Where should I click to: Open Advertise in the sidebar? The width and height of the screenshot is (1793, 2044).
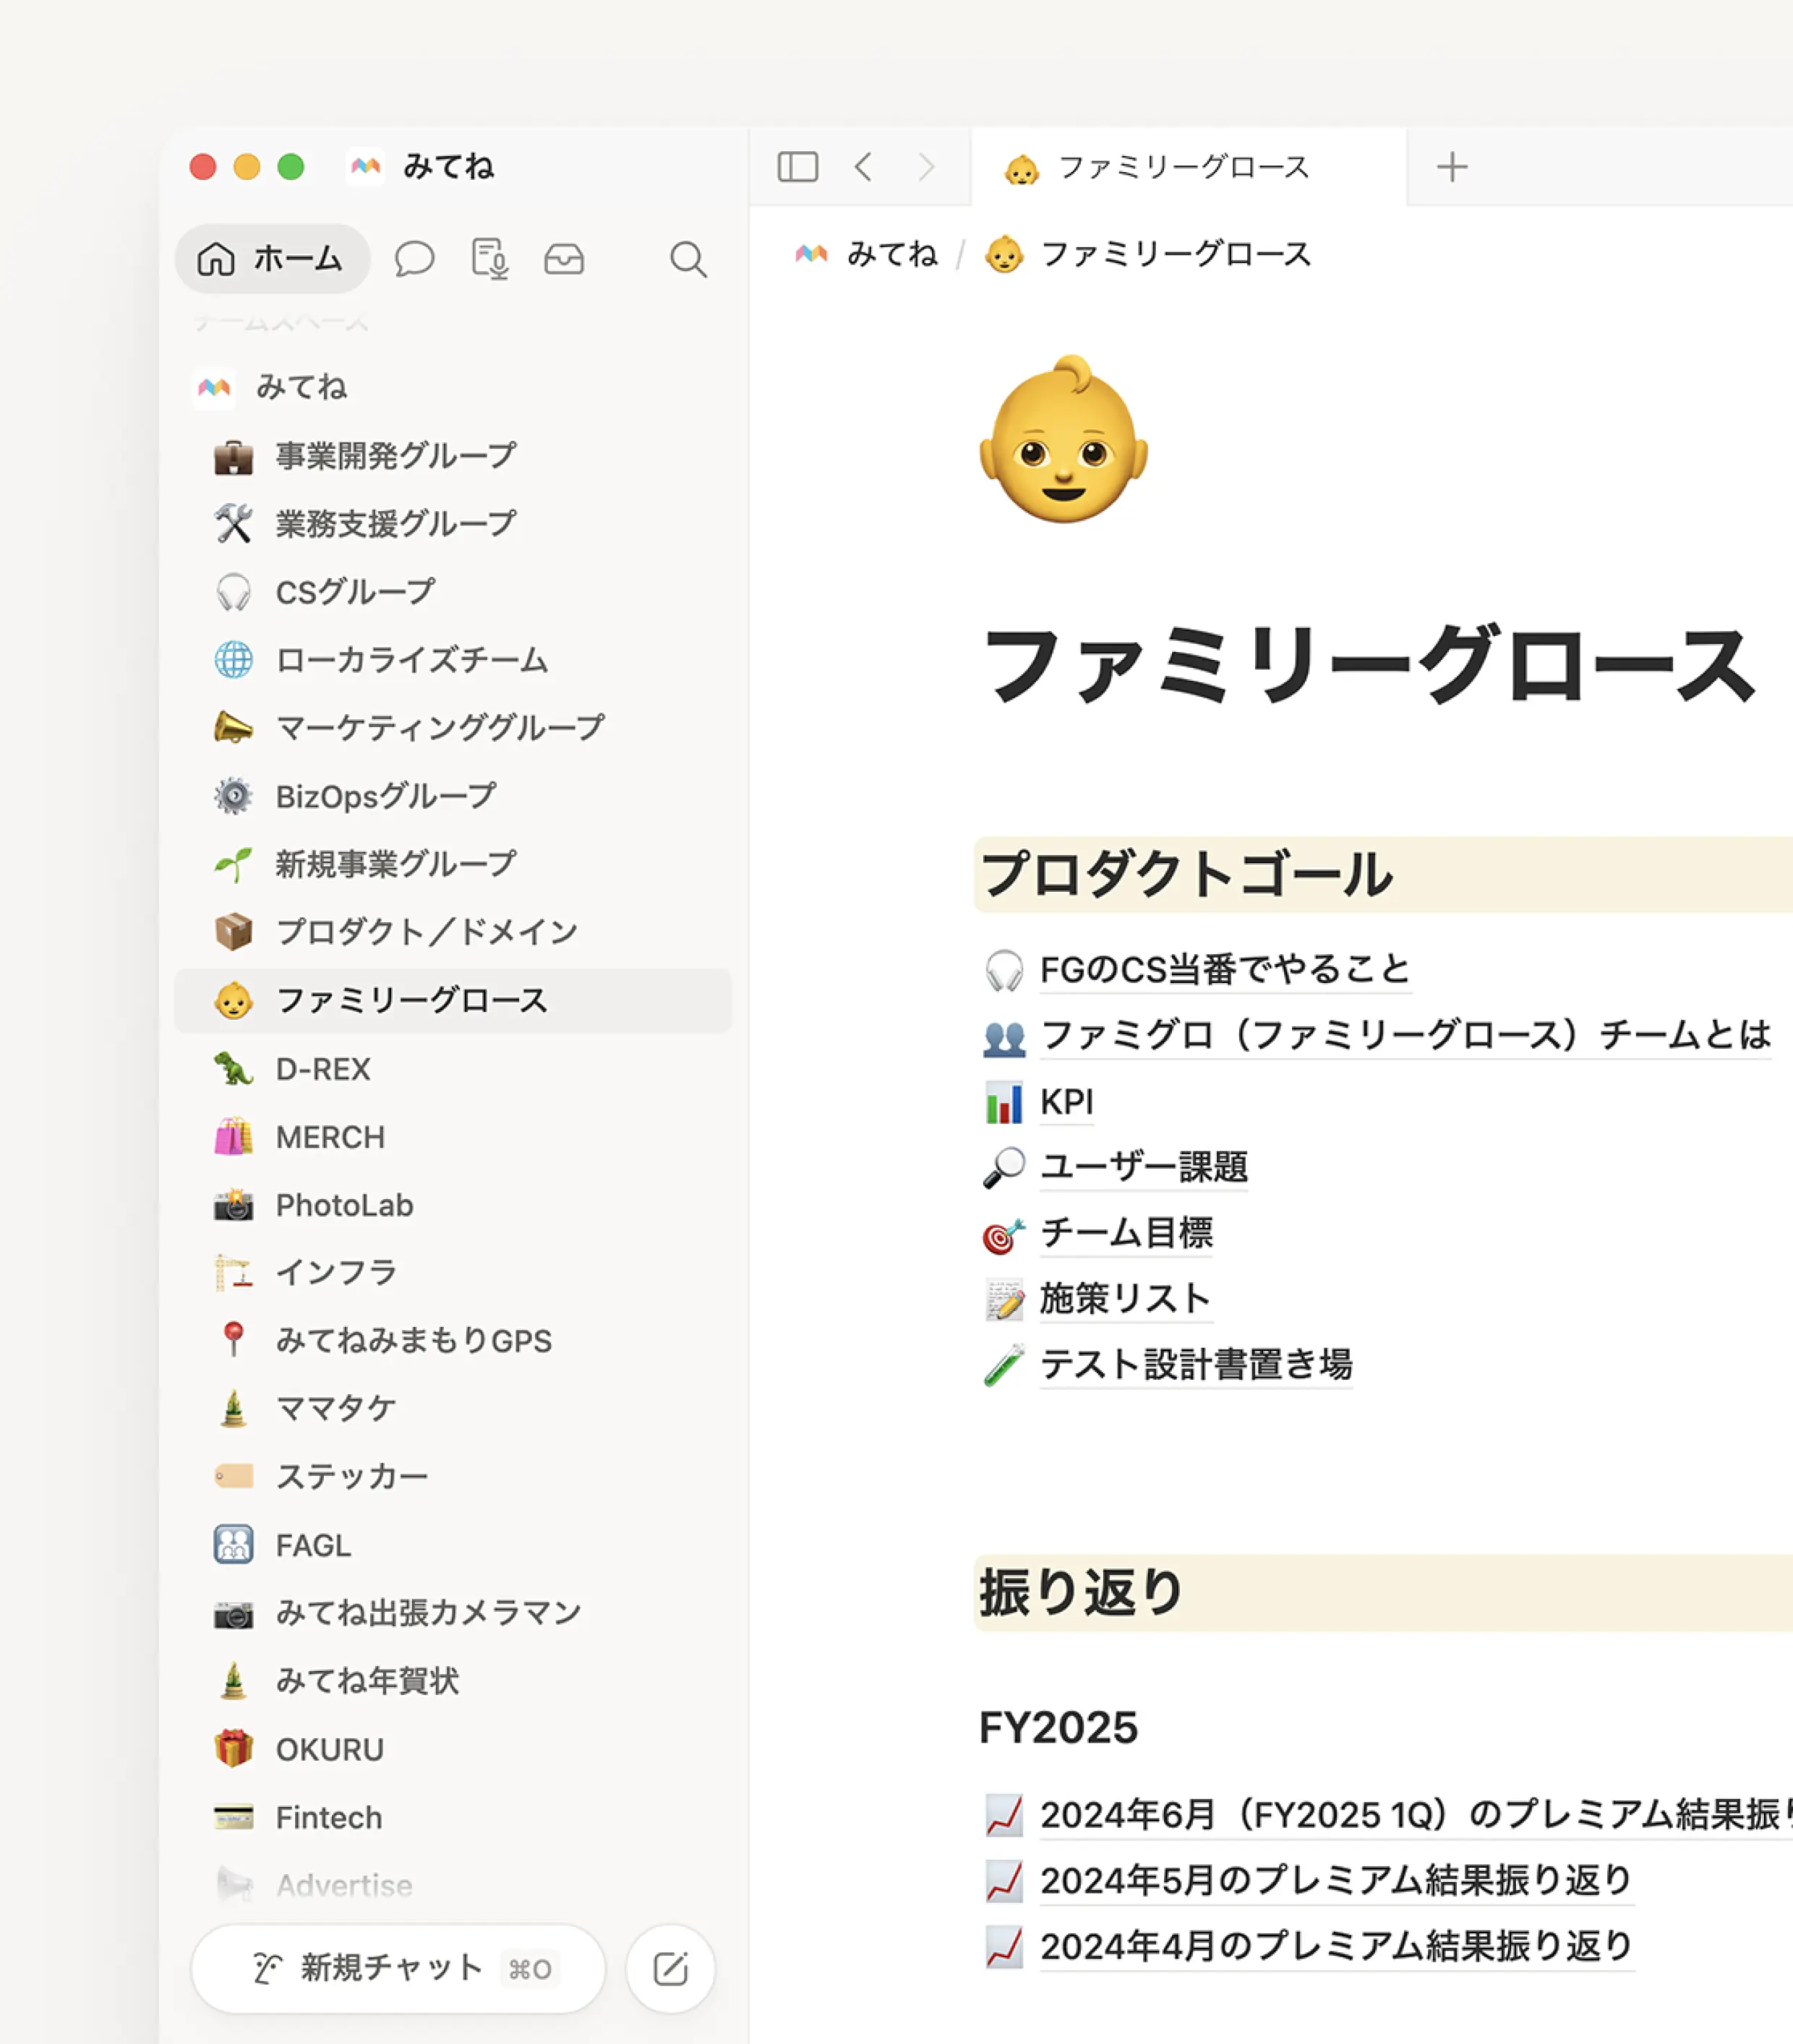pyautogui.click(x=453, y=1885)
